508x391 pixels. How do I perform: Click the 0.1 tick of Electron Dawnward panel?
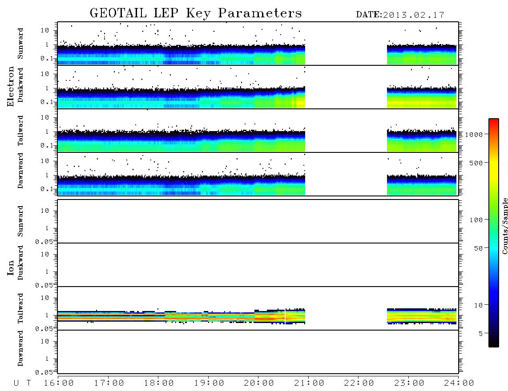pos(47,189)
